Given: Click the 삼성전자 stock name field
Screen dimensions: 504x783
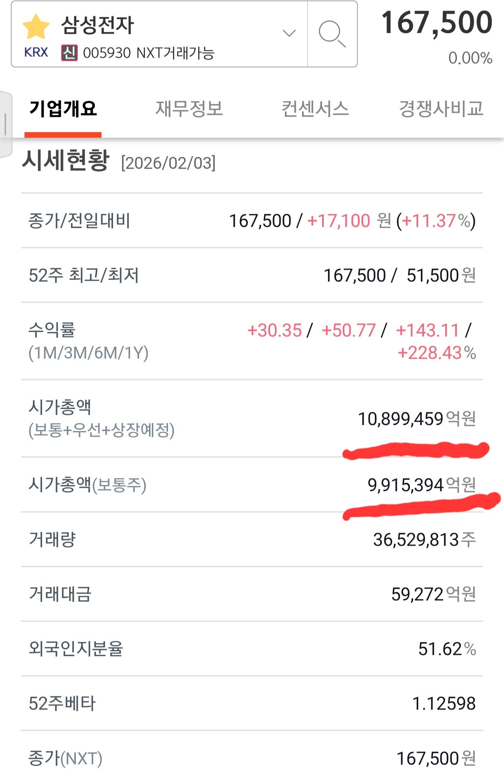Looking at the screenshot, I should [x=98, y=25].
